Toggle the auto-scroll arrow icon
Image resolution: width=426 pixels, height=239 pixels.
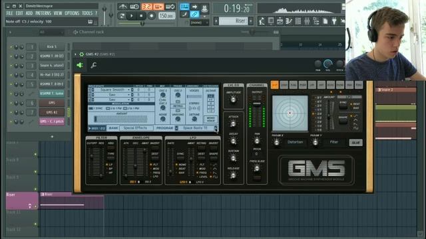pos(194,7)
